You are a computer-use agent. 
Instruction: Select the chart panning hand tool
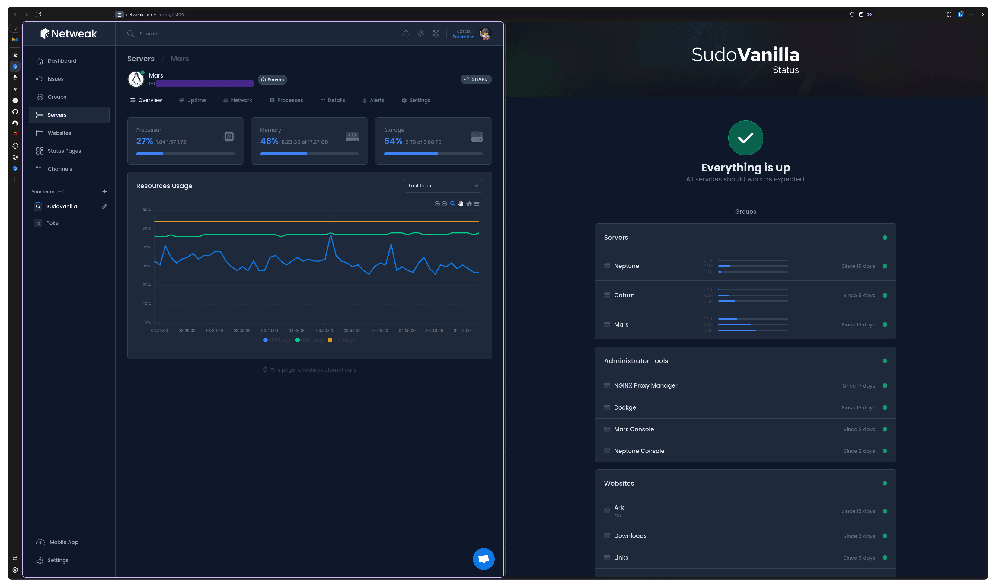click(461, 204)
